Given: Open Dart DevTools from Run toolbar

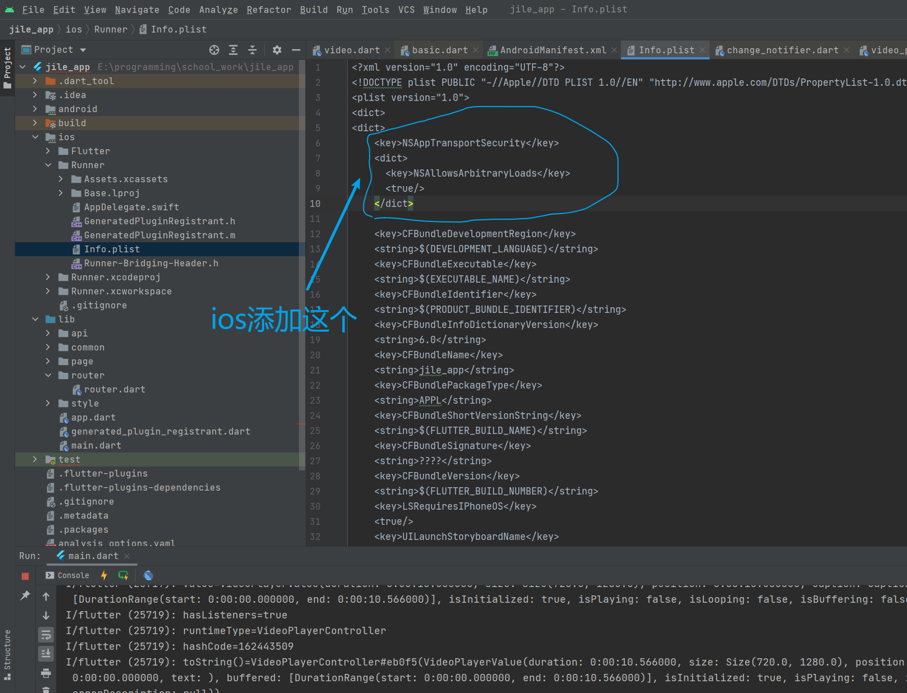Looking at the screenshot, I should coord(148,575).
